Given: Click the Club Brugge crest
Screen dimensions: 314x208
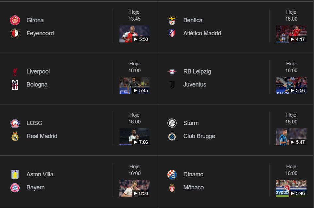Looking at the screenshot, I should point(172,136).
